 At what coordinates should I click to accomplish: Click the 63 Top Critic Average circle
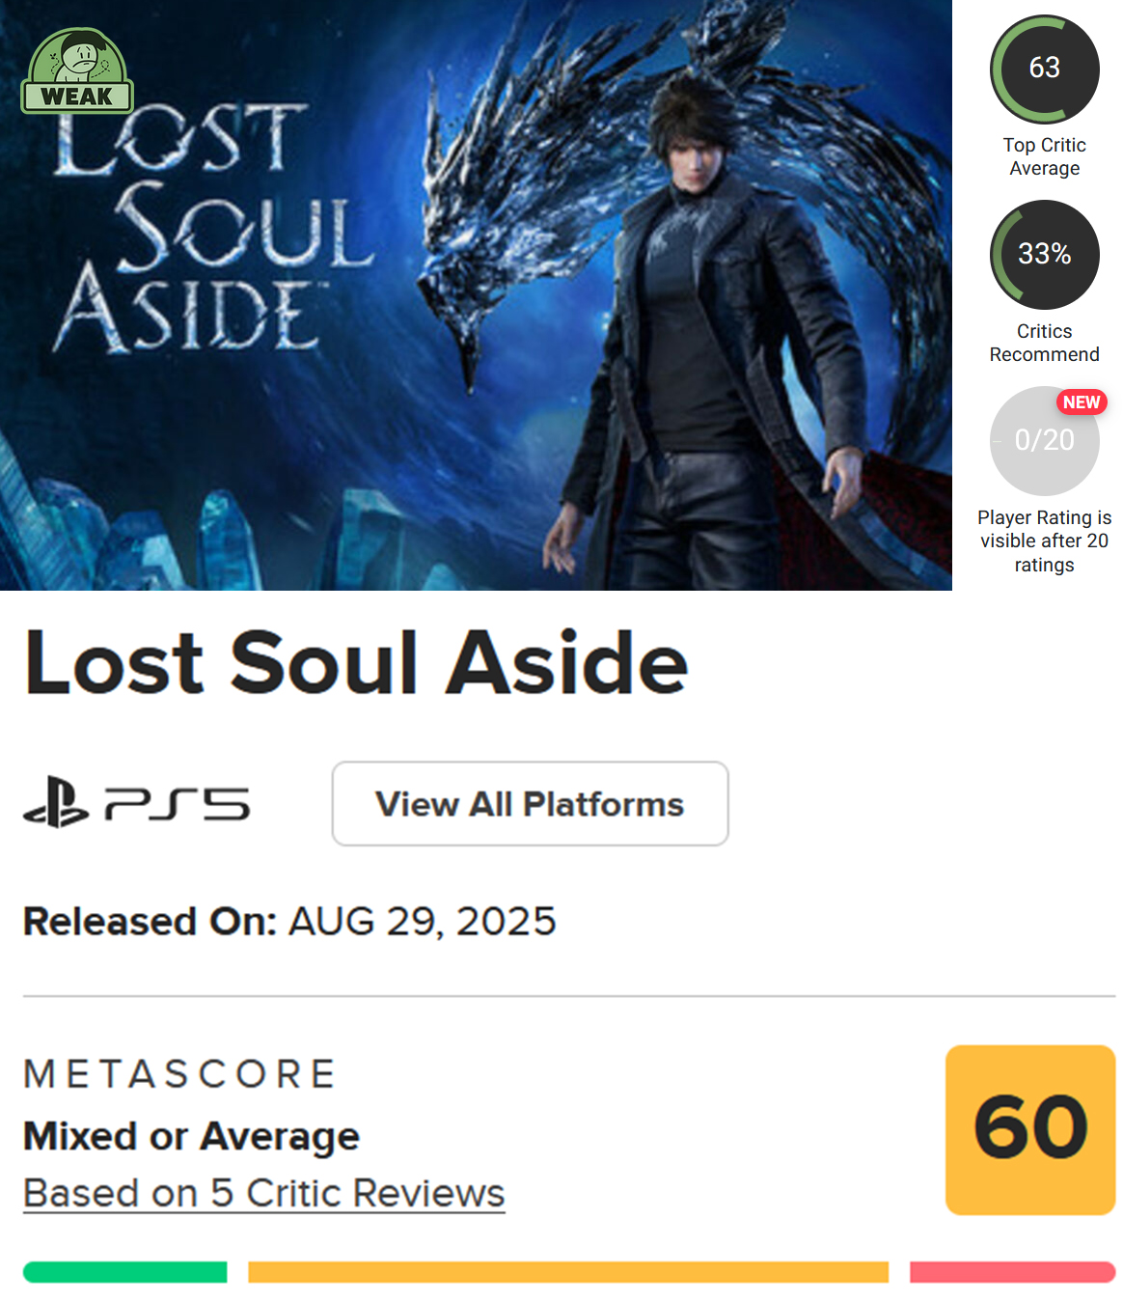1045,69
